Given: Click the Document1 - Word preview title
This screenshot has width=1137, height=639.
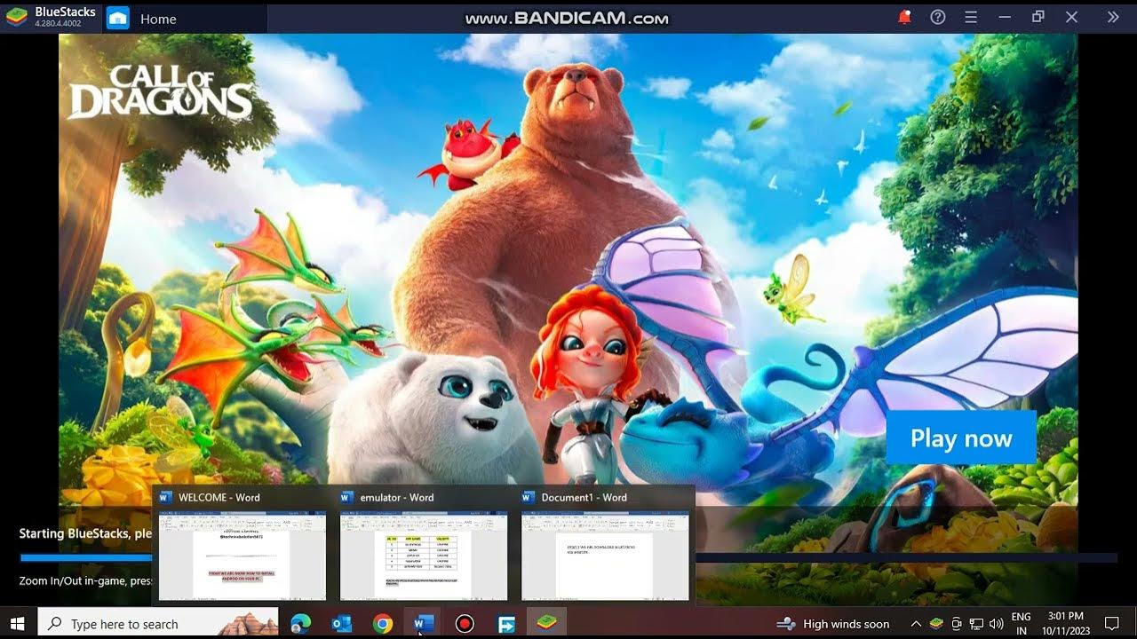Looking at the screenshot, I should [584, 497].
